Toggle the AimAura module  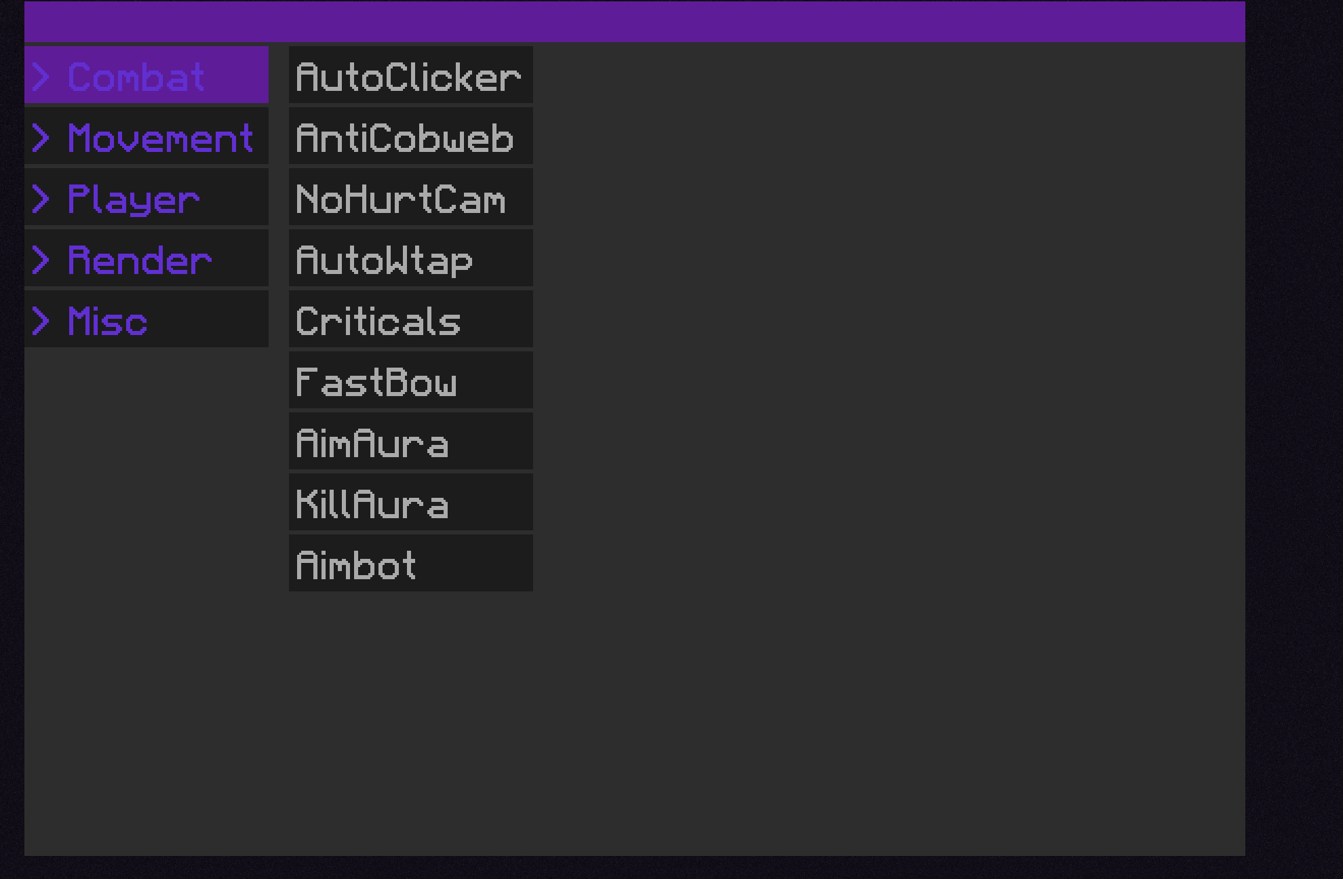pyautogui.click(x=411, y=441)
